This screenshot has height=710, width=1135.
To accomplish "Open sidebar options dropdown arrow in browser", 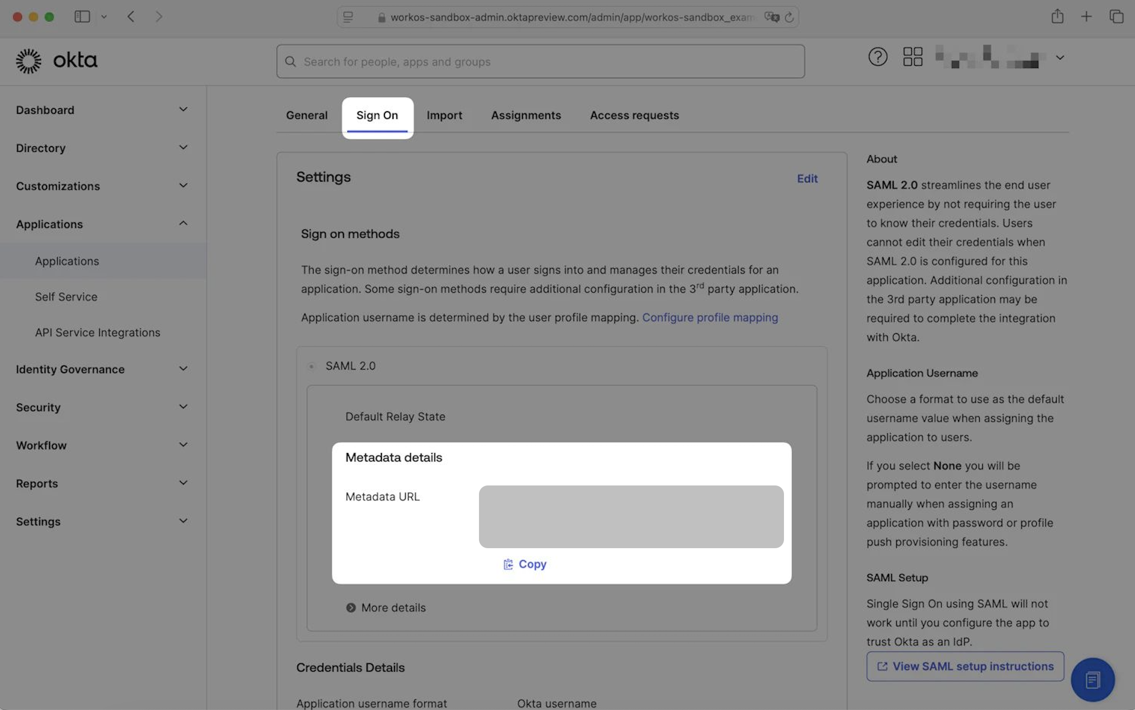I will [104, 17].
